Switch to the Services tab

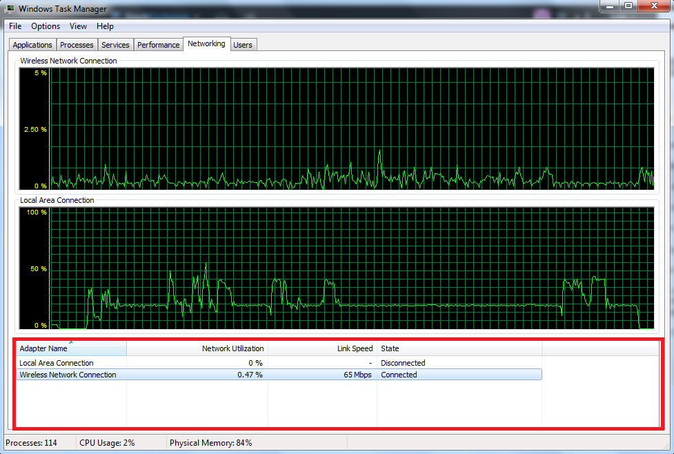click(x=115, y=45)
